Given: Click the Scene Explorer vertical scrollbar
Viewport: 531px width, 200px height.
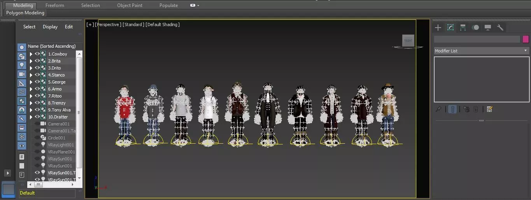Looking at the screenshot, I should coord(79,113).
